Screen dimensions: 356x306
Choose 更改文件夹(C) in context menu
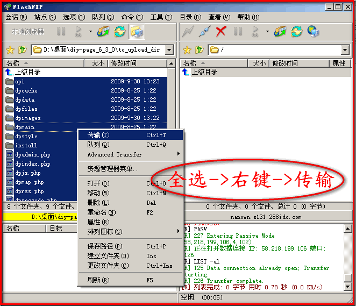point(131,266)
